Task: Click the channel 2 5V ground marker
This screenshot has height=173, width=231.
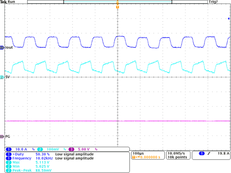Action: click(x=2, y=77)
